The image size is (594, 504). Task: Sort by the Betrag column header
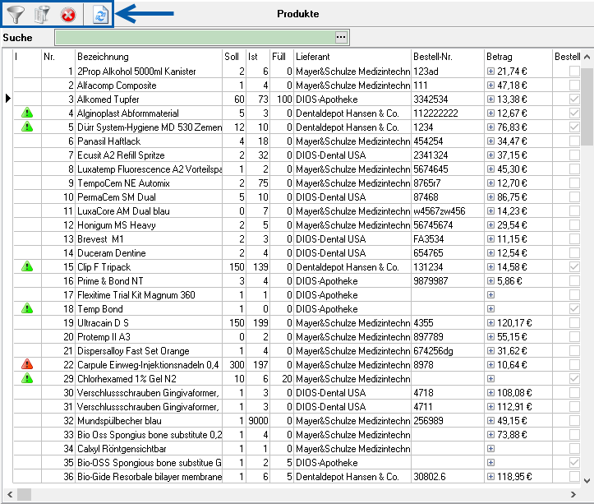[518, 57]
